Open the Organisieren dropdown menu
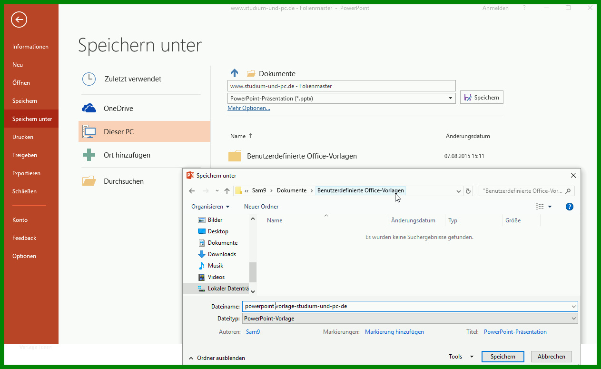601x369 pixels. coord(210,207)
